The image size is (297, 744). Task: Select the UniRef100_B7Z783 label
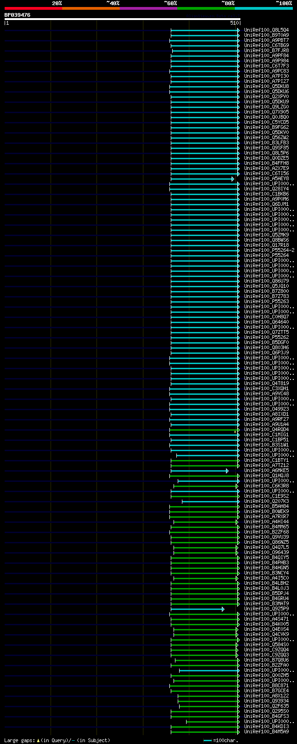pos(266,297)
